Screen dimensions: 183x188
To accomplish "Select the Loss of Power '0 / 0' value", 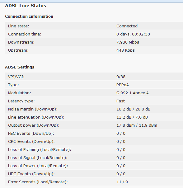I will click(121, 166).
